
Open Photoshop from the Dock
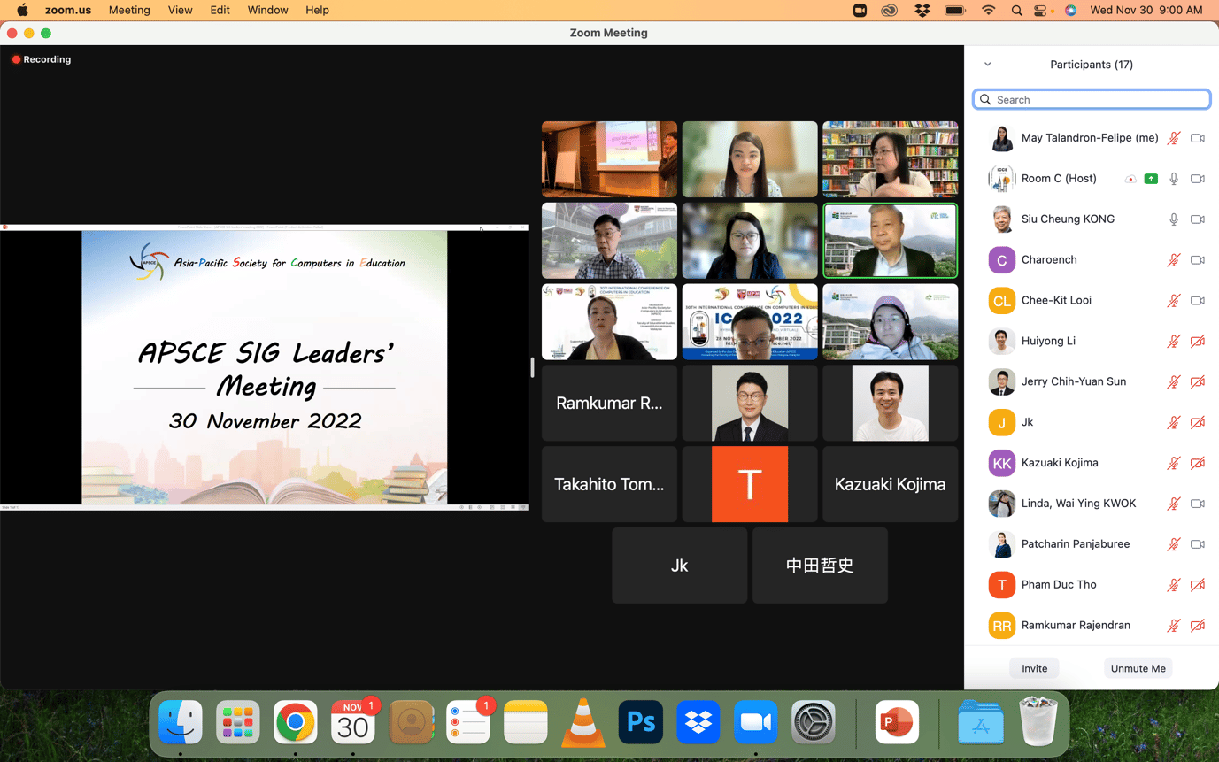tap(640, 723)
